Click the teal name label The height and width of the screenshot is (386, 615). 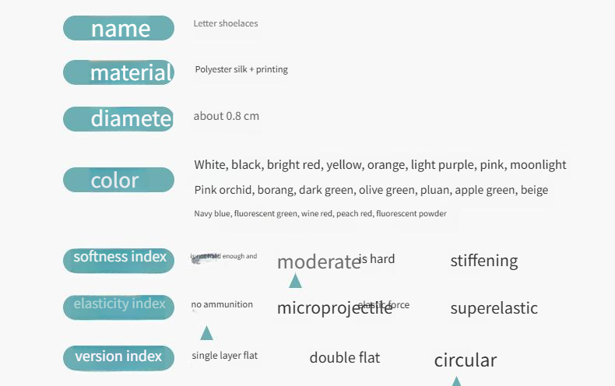(x=118, y=28)
